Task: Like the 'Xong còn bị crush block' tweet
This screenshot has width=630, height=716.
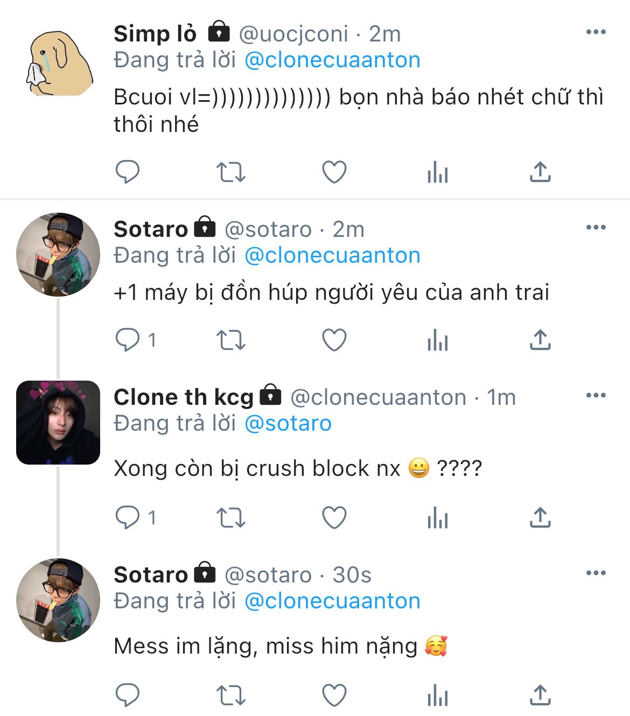Action: coord(334,517)
